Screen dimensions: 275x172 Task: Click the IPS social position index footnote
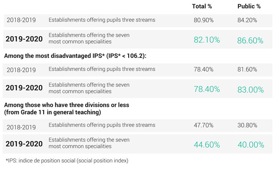pos(67,161)
